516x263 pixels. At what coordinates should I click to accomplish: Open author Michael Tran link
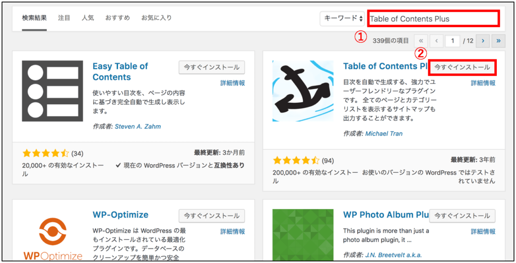tap(383, 134)
